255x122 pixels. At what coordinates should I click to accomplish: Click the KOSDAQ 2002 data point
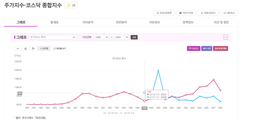pos(179,100)
